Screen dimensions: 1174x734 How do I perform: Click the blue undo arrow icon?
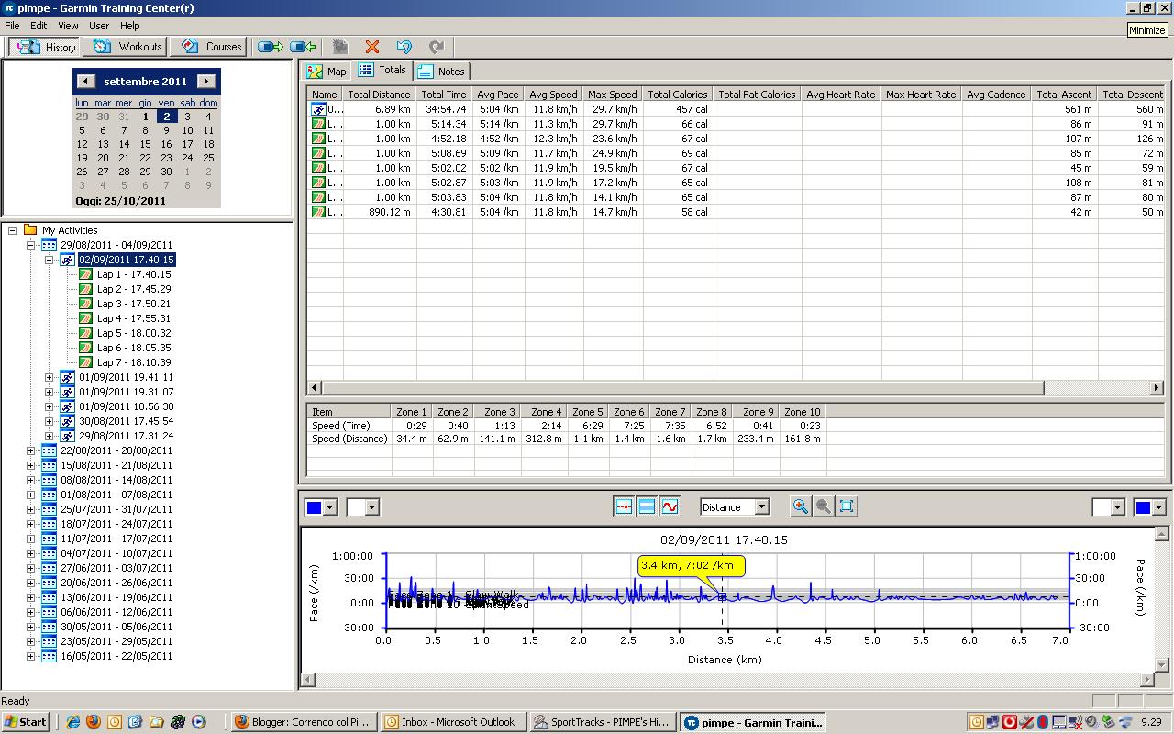coord(404,46)
